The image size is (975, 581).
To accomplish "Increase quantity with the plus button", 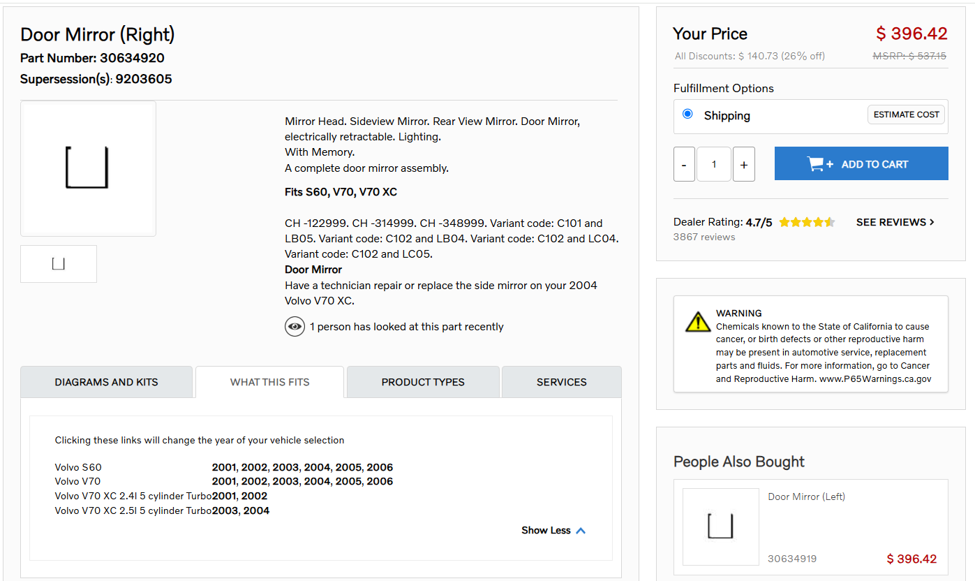I will [x=743, y=164].
